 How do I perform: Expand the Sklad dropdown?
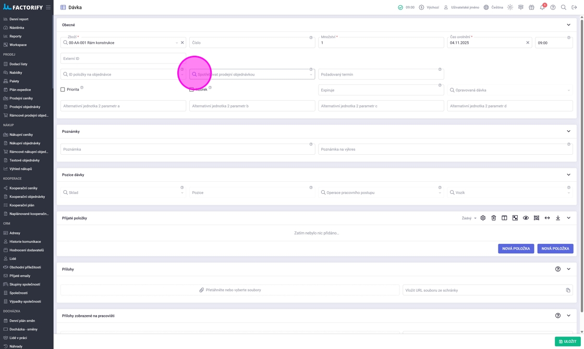(182, 193)
